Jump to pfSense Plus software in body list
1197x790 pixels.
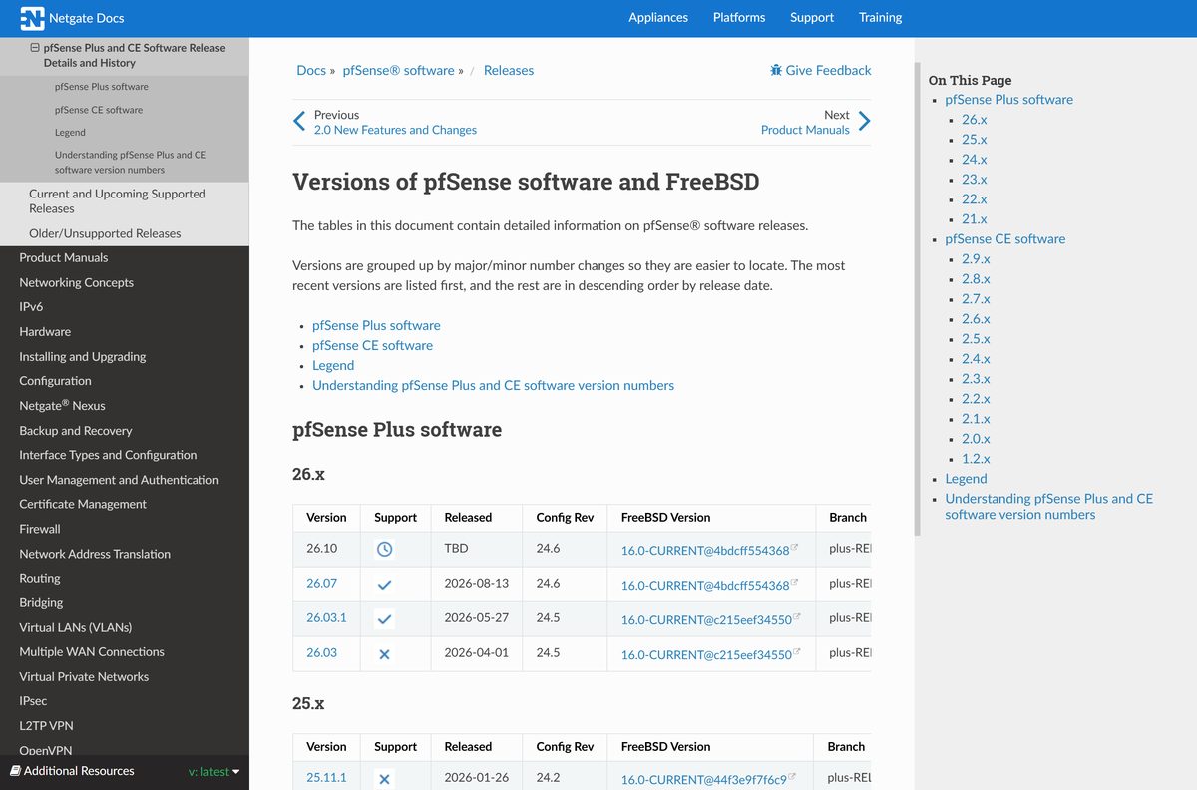coord(376,325)
